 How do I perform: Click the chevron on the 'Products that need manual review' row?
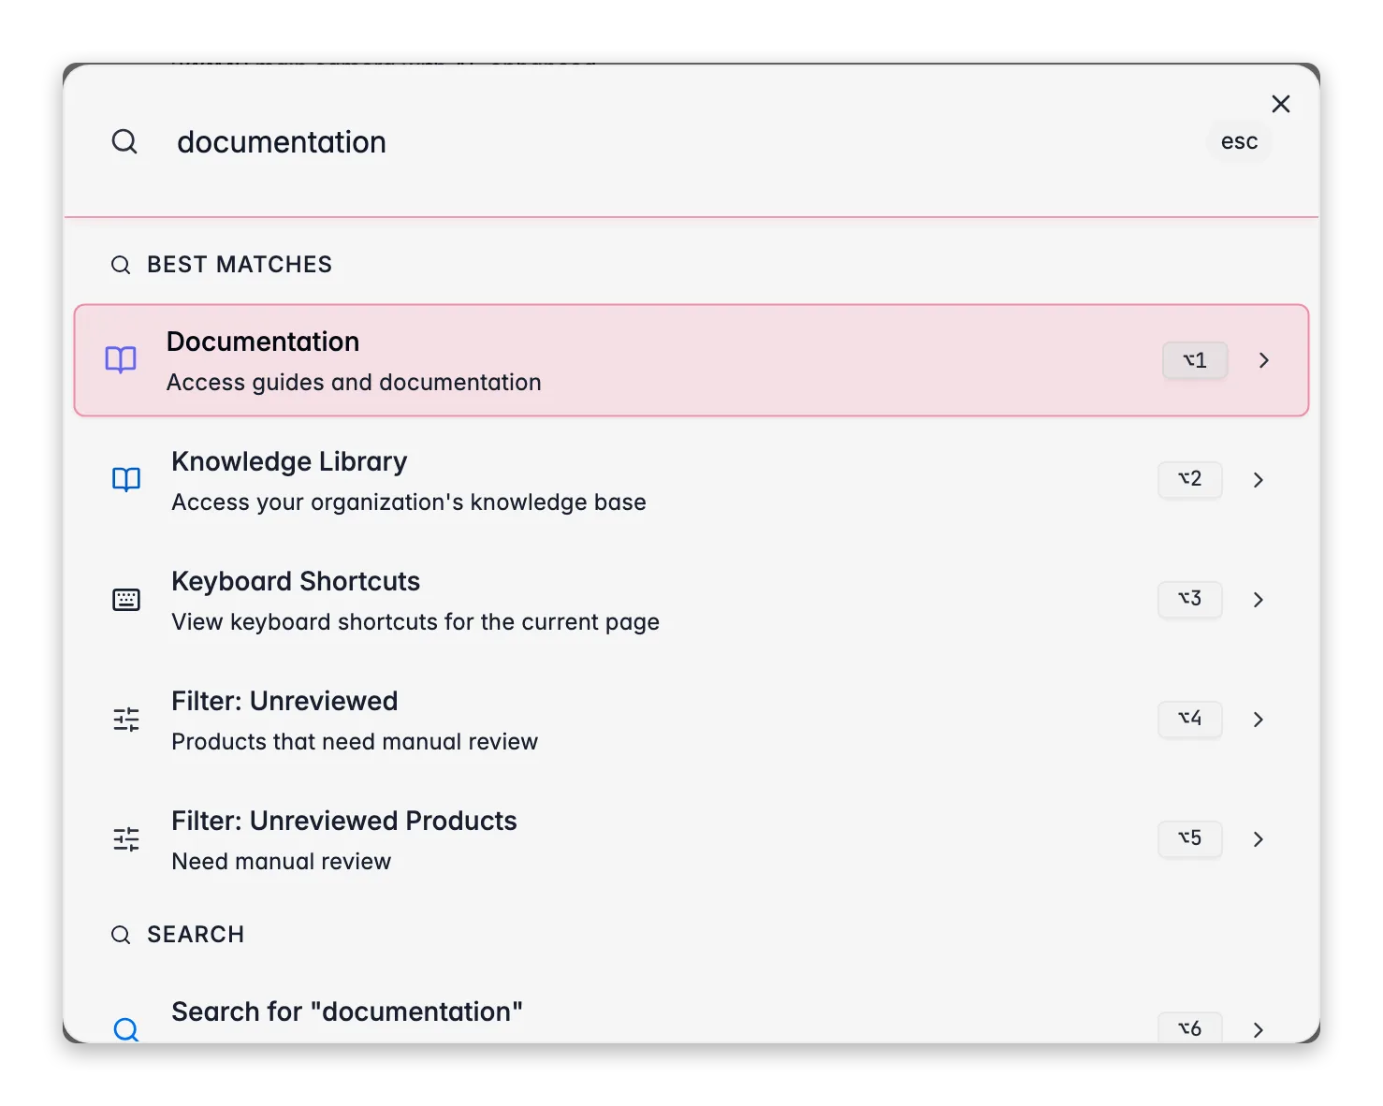(1259, 720)
